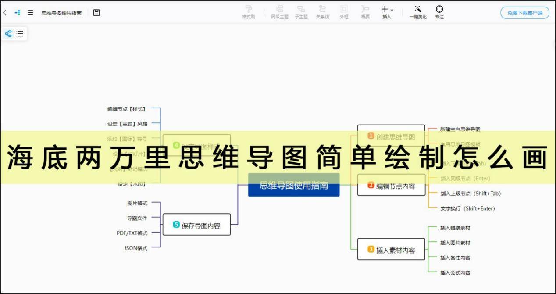
Task: Insert a 概要 summary
Action: pos(364,12)
